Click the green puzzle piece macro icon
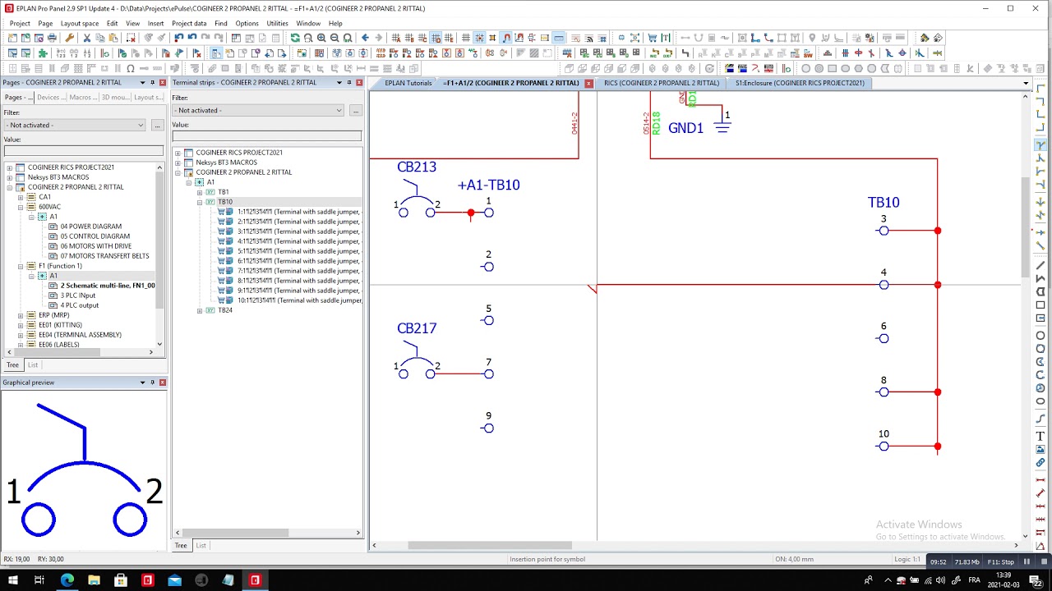 point(43,53)
